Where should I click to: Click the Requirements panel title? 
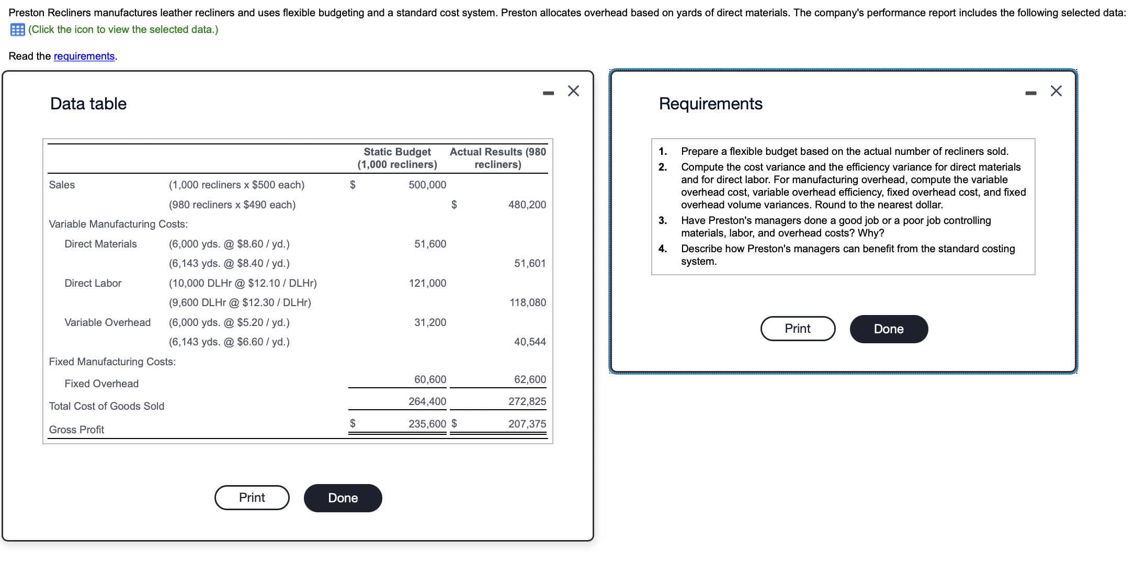pos(710,104)
